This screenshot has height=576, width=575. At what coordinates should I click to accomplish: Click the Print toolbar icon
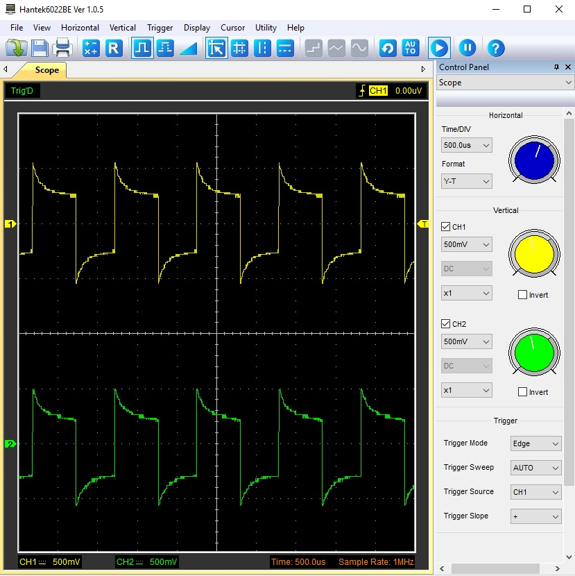point(63,48)
